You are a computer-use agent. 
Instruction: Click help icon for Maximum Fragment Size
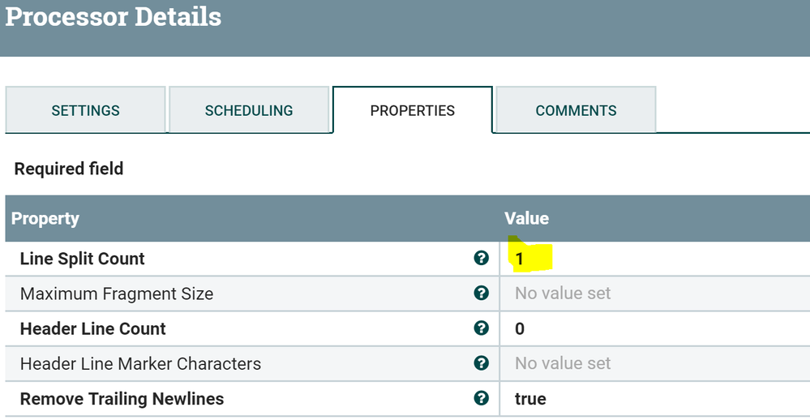pyautogui.click(x=482, y=294)
